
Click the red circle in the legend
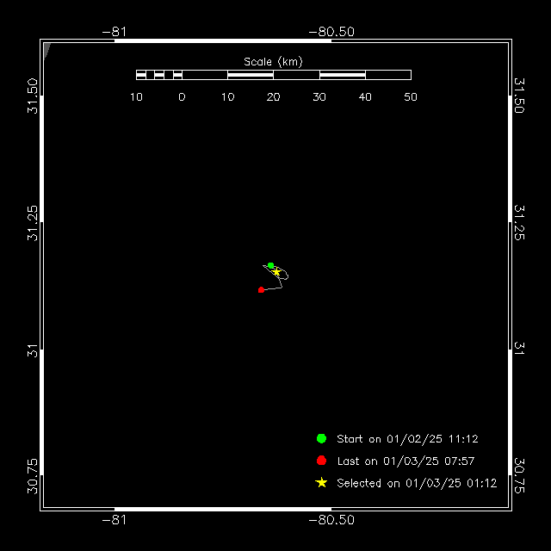321,461
